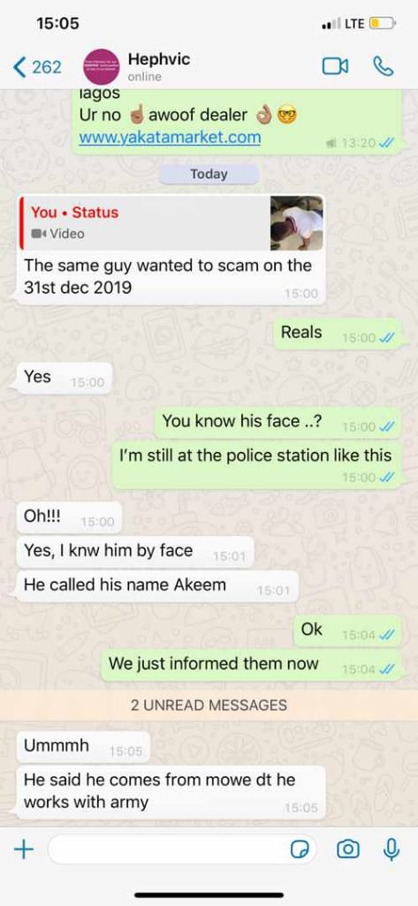Open the sticker picker icon
This screenshot has width=418, height=906.
300,849
